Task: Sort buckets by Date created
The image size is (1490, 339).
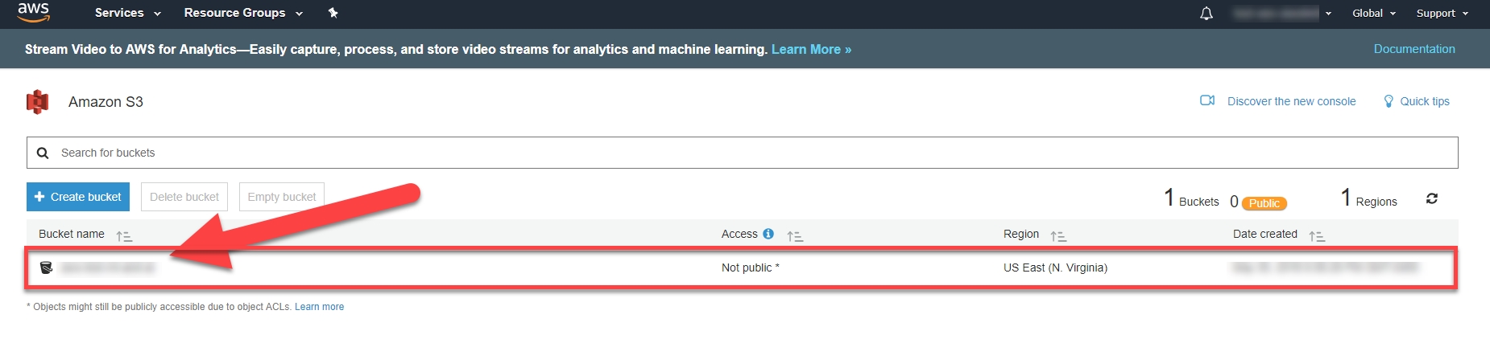Action: [1317, 235]
